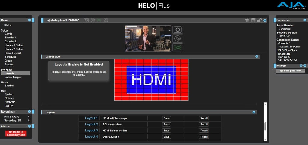This screenshot has width=308, height=145.
Task: Click the circular icon in Network panel header
Action: tap(301, 65)
